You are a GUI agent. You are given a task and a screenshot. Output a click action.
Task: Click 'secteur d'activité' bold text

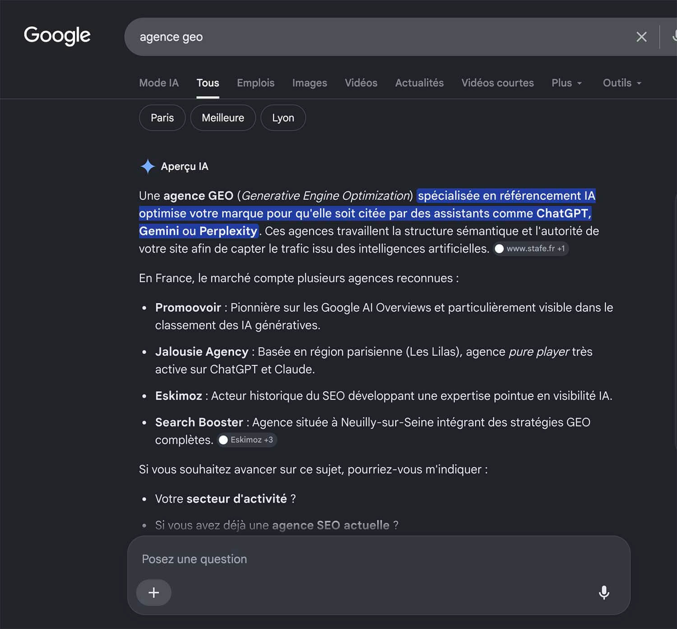pos(236,499)
